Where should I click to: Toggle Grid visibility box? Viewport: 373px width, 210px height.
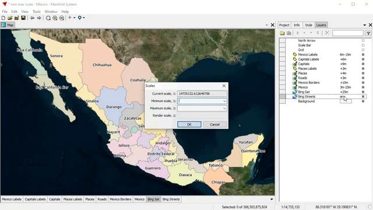[363, 50]
